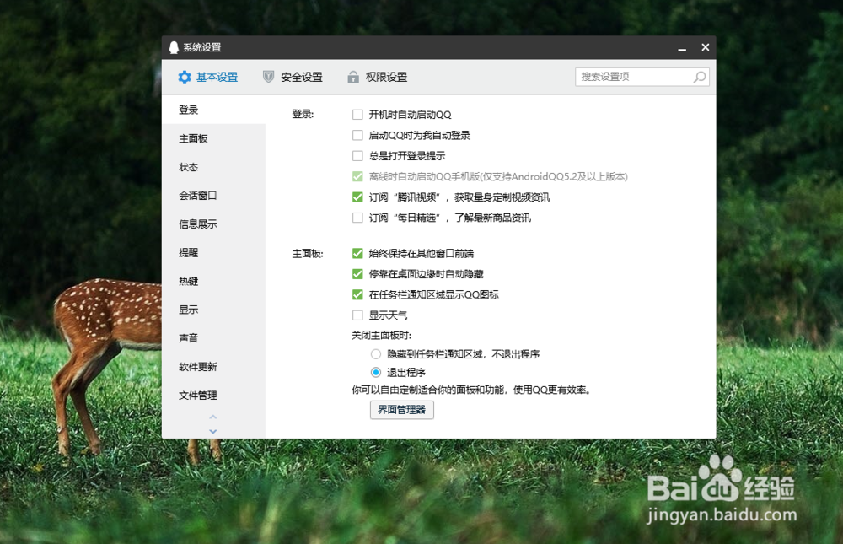Open 文件管理 in the sidebar
The height and width of the screenshot is (544, 843).
[x=213, y=395]
